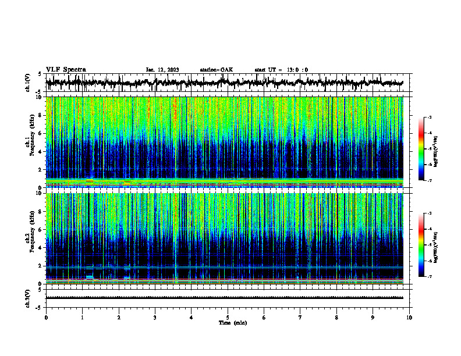The image size is (461, 356).
Task: Click the ch.1(V) waveform trace panel
Action: tap(228, 83)
